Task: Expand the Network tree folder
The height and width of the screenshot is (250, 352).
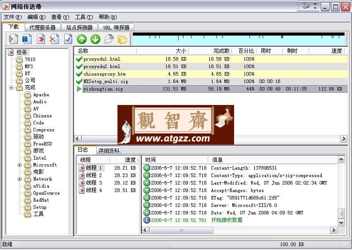Action: tap(19, 179)
